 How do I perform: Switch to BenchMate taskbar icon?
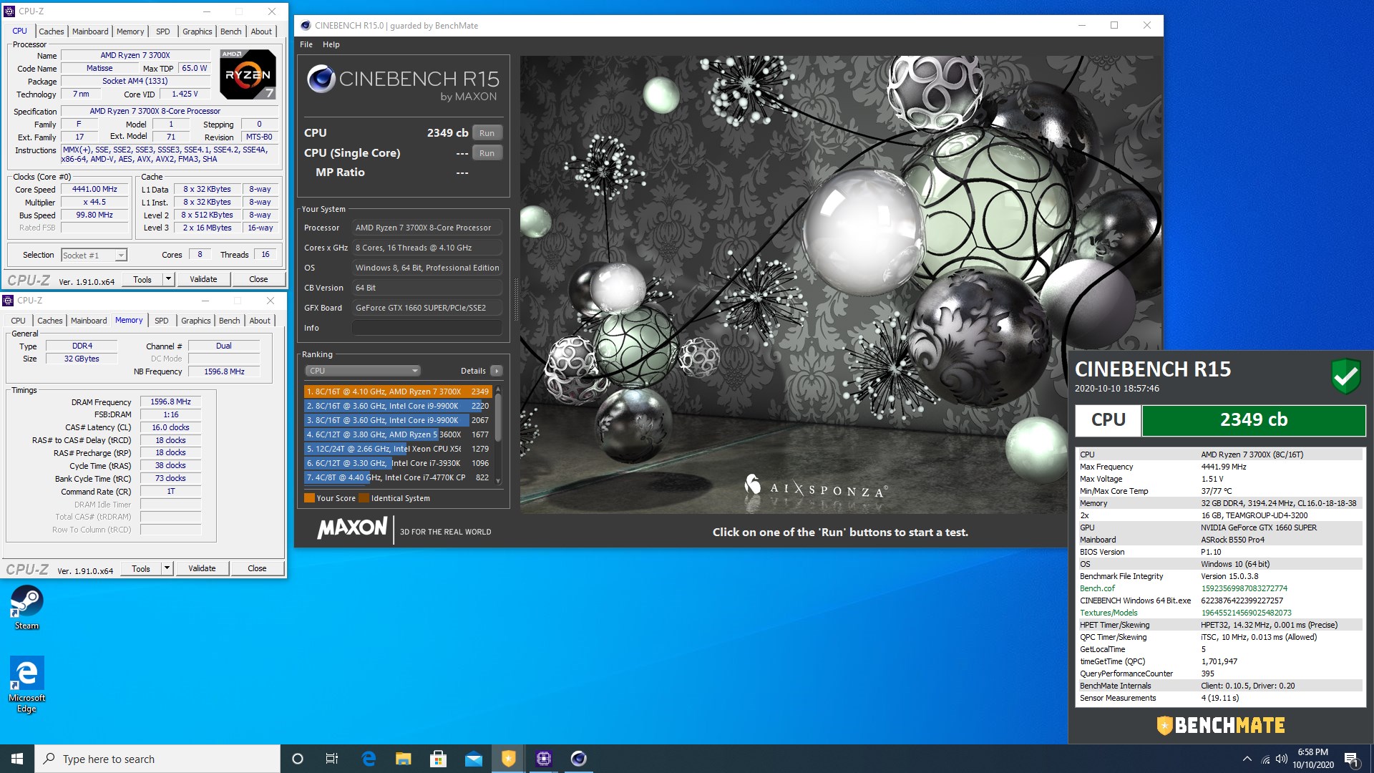(x=508, y=759)
